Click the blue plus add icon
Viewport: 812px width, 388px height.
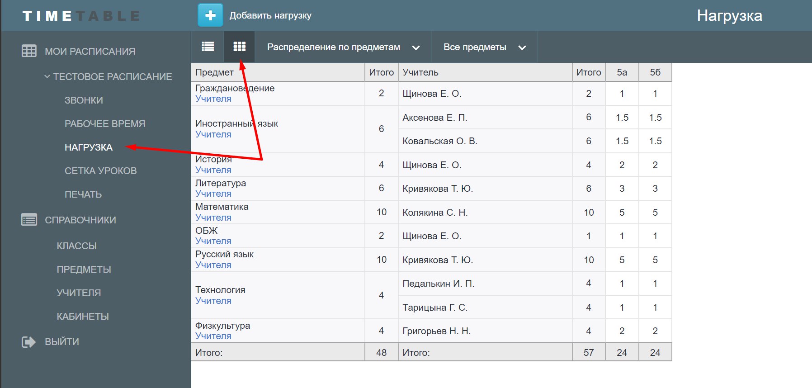210,15
